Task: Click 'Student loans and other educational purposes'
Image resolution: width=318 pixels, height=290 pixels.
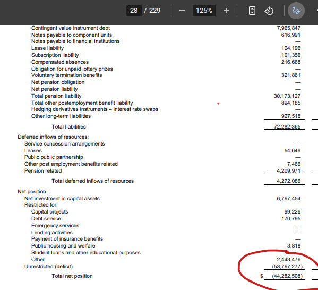Action: pyautogui.click(x=86, y=253)
